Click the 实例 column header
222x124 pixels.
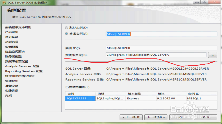80,94
